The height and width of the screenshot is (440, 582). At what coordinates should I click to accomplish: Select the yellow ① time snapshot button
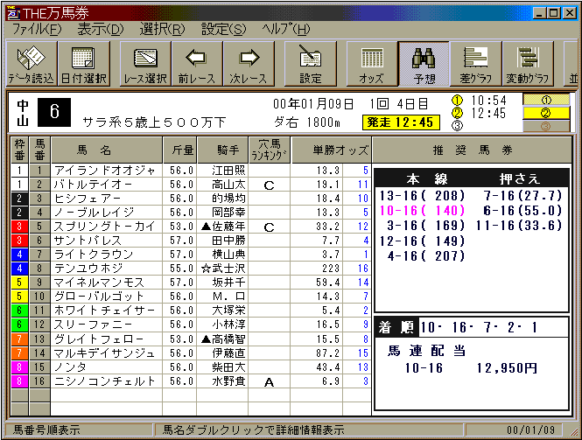coord(545,100)
